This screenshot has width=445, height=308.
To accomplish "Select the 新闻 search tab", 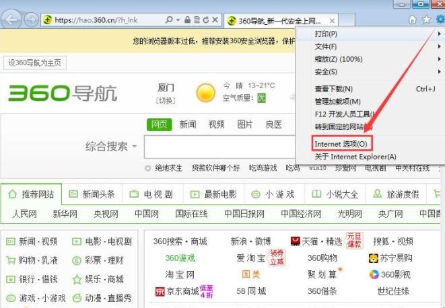I will (x=188, y=124).
